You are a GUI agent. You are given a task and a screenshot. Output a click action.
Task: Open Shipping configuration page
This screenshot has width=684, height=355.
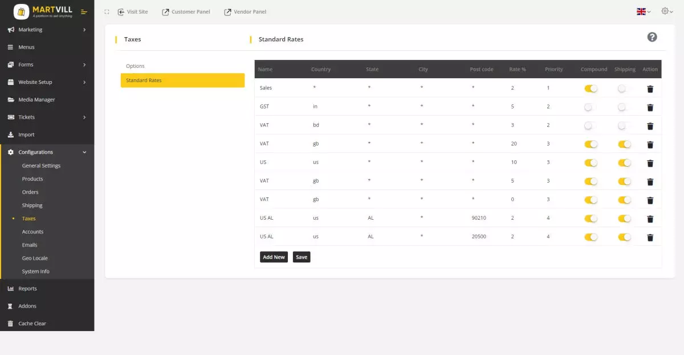tap(32, 205)
